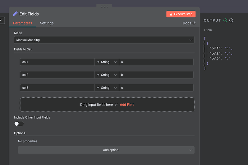Open the Docs link
This screenshot has height=165, width=248.
point(189,23)
